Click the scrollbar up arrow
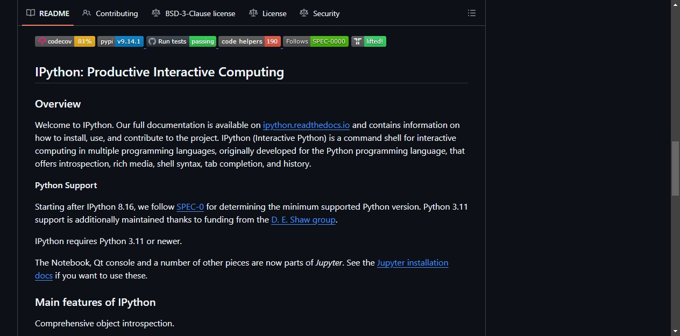Image resolution: width=680 pixels, height=336 pixels. (675, 4)
